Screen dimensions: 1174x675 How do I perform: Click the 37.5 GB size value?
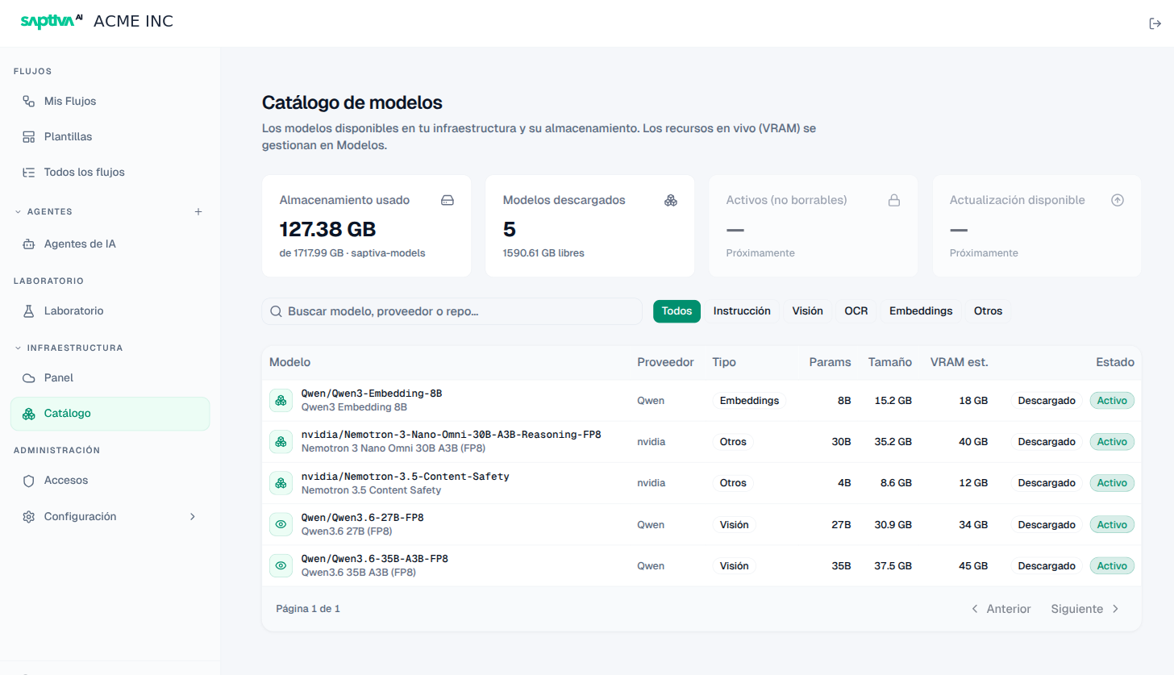[x=893, y=566]
